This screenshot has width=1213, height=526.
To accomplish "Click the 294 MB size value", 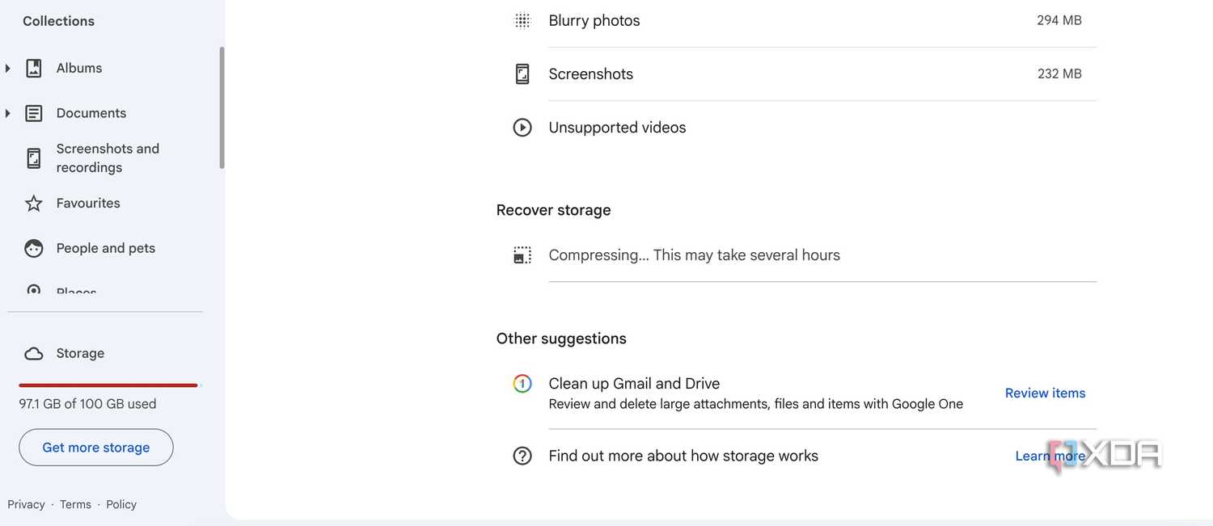I will coord(1059,20).
